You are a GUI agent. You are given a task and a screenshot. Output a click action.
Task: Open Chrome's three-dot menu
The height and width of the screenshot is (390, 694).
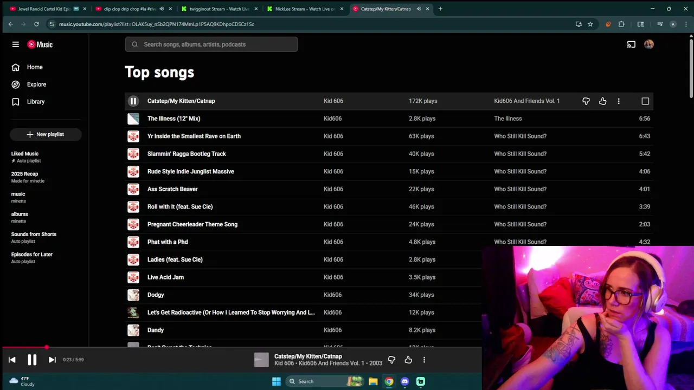[x=686, y=24]
